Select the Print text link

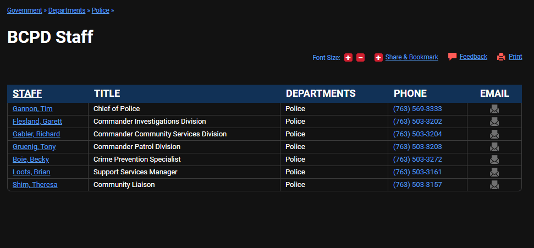[x=515, y=57]
